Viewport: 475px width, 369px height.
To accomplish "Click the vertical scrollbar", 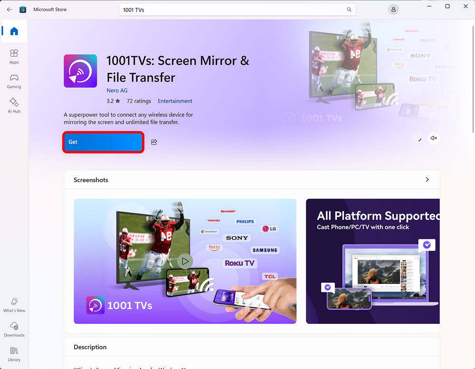I will coord(473,79).
